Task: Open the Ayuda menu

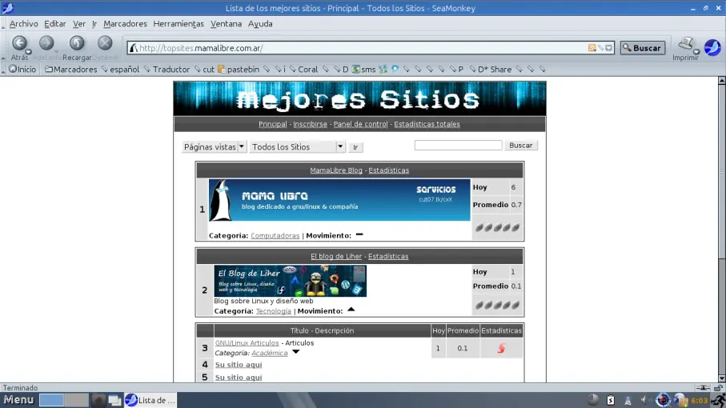Action: click(x=260, y=24)
